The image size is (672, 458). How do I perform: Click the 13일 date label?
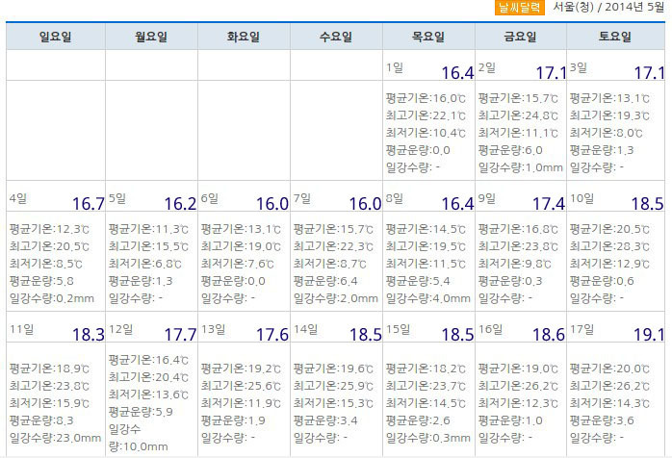click(x=214, y=329)
